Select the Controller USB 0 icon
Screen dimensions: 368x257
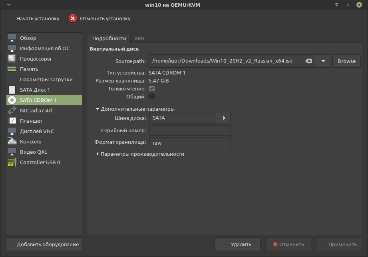tap(12, 162)
